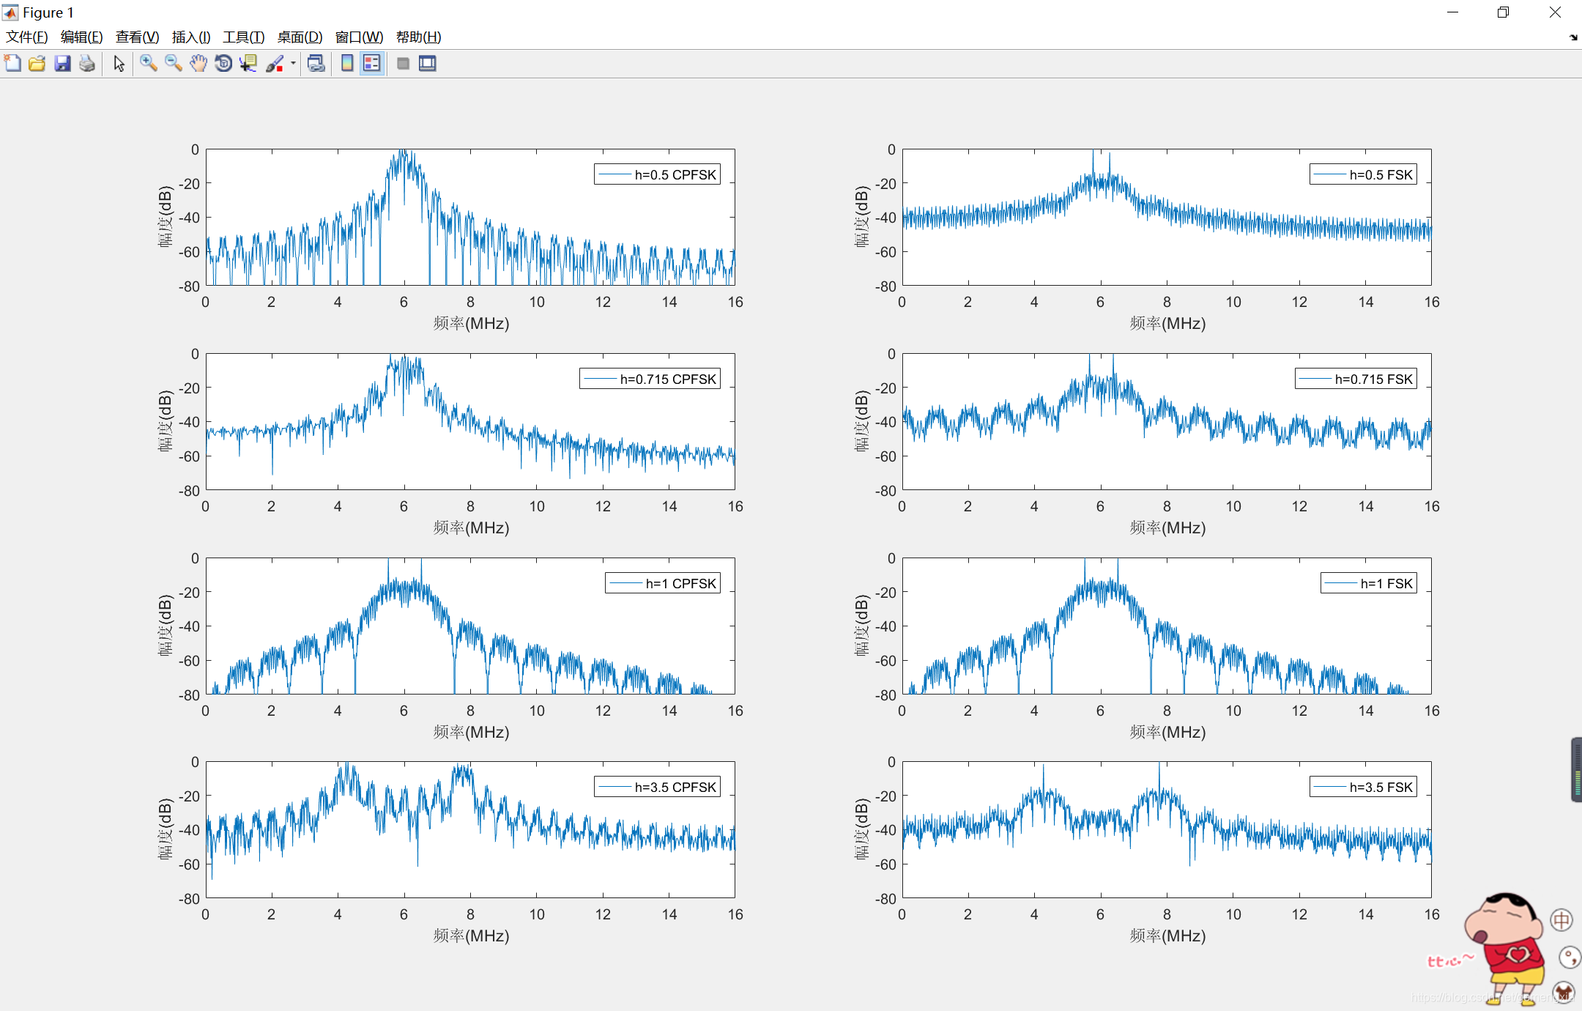Image resolution: width=1582 pixels, height=1011 pixels.
Task: Click the New Figure toolbar icon
Action: 12,64
